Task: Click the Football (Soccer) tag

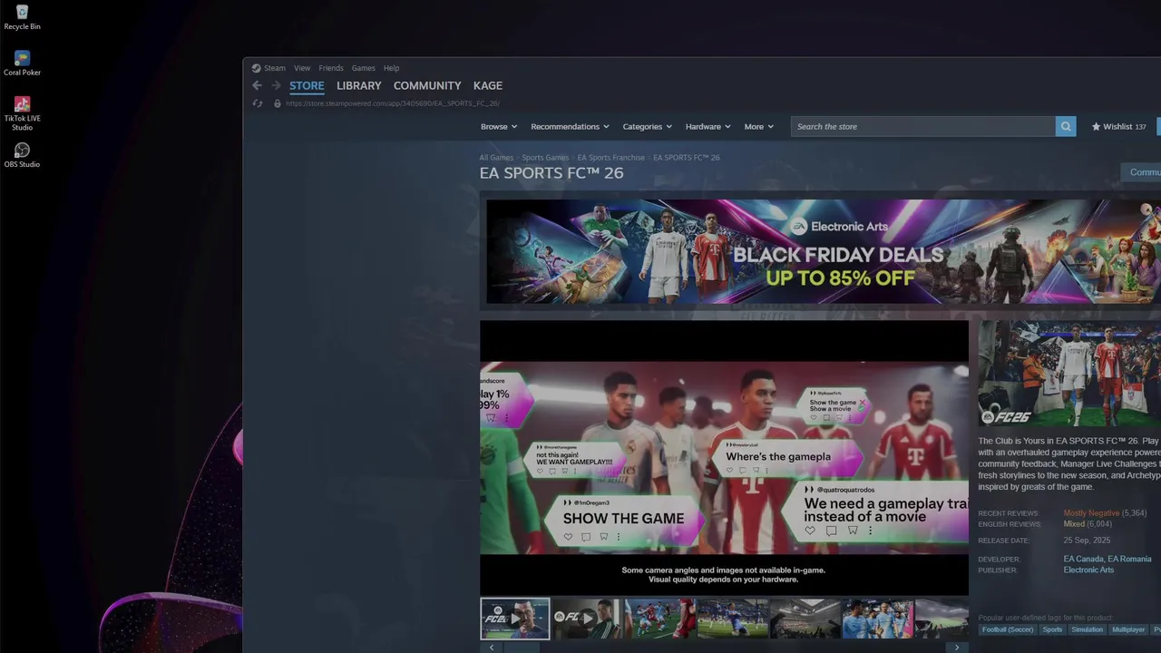Action: point(1007,629)
